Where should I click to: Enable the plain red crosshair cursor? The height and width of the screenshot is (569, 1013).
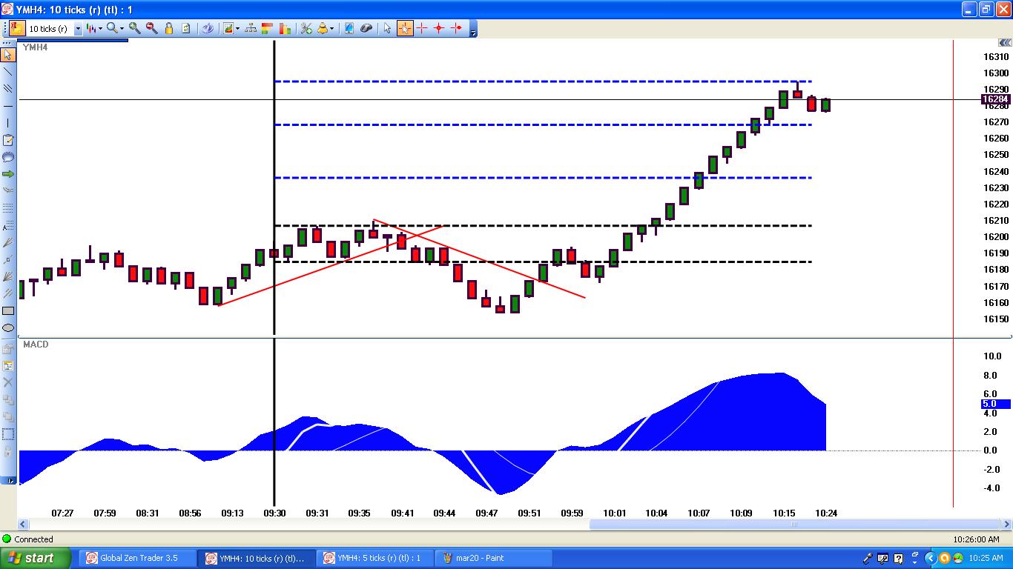[x=422, y=28]
